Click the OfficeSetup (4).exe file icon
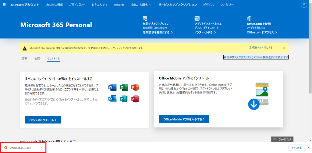 [5, 148]
